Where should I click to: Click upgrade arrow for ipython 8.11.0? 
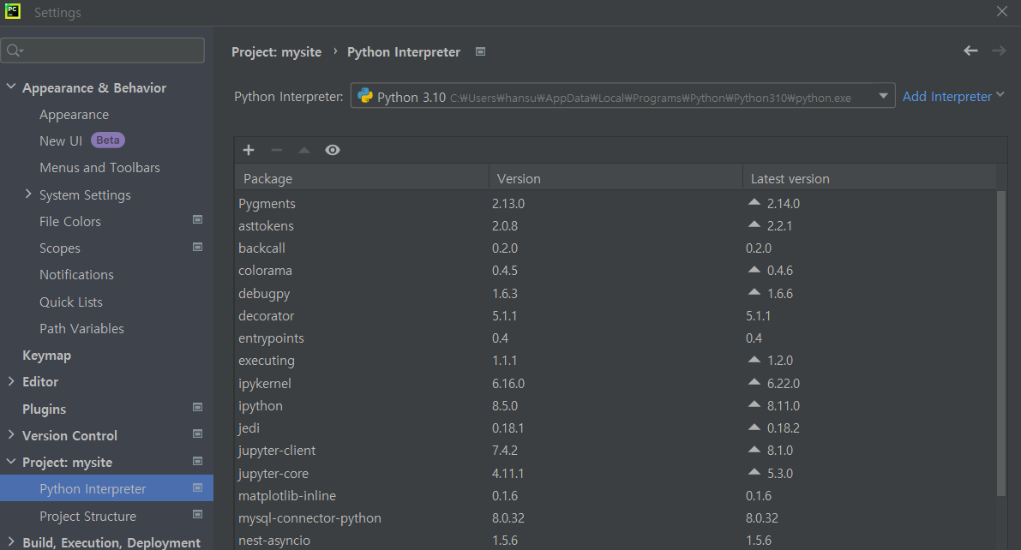tap(754, 404)
